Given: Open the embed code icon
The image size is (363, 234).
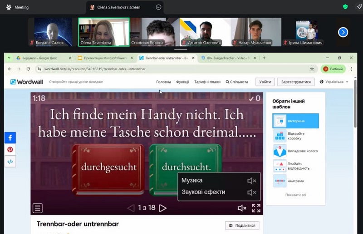Looking at the screenshot, I should pyautogui.click(x=10, y=161).
